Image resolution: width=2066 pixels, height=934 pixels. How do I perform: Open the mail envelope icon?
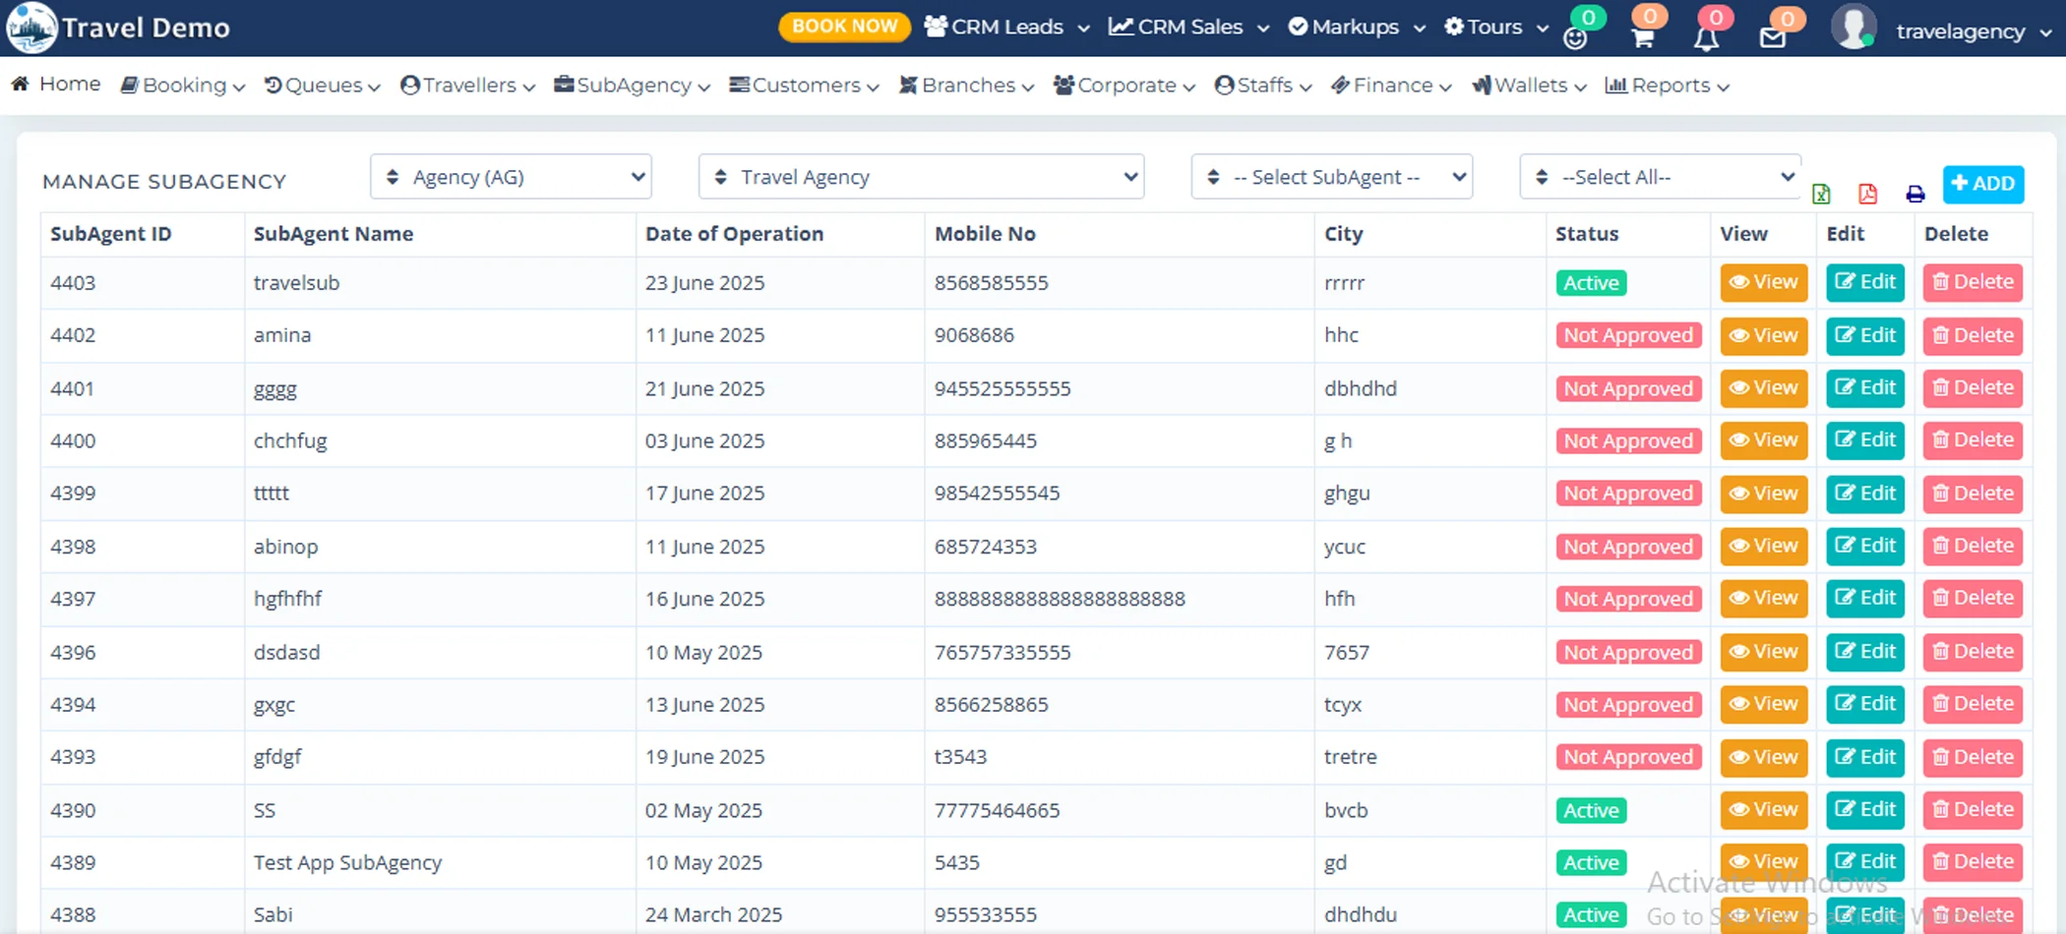[x=1772, y=38]
